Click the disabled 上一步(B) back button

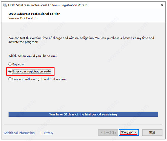(x=108, y=132)
